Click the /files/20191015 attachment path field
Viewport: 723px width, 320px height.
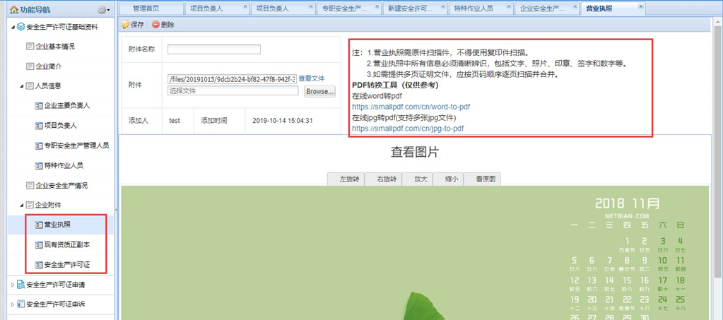point(232,79)
